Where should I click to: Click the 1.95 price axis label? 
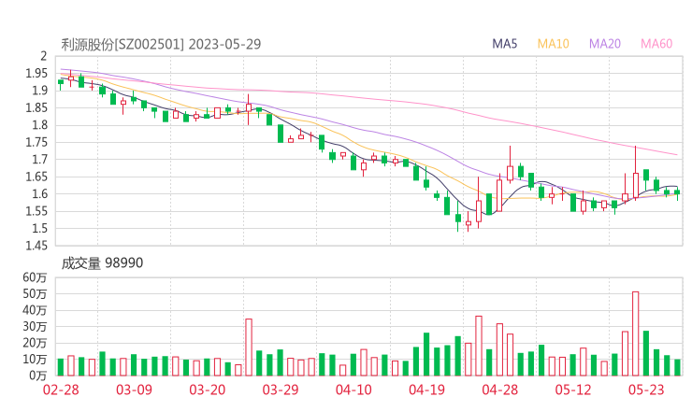point(36,73)
